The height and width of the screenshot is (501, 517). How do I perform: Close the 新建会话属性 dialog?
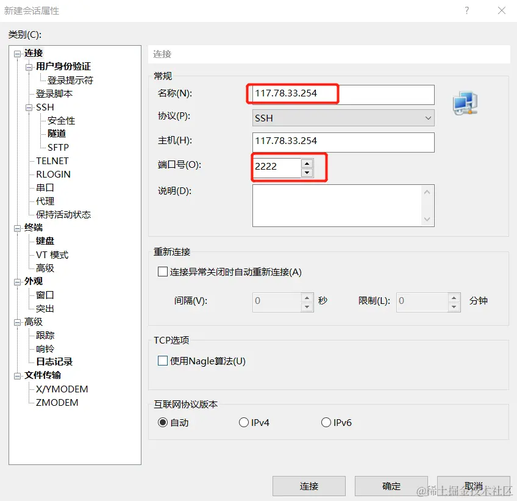502,10
